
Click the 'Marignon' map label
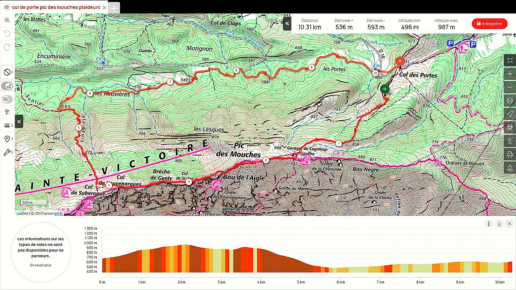(200, 49)
